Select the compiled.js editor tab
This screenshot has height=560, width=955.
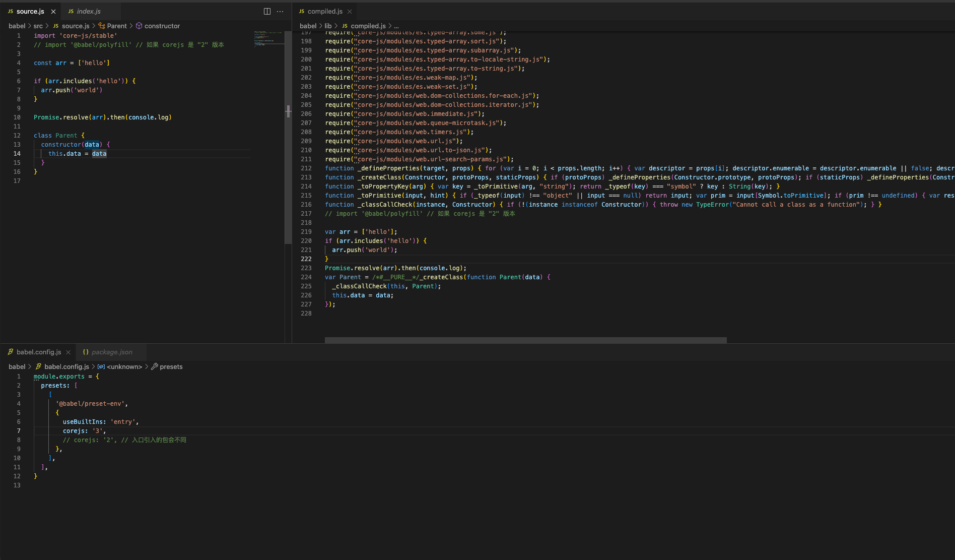point(324,11)
